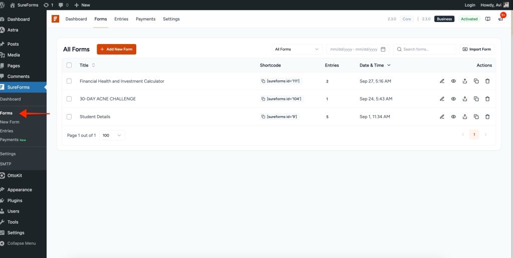Viewport: 513px width, 258px height.
Task: Click page number 1 in pagination
Action: [x=474, y=134]
